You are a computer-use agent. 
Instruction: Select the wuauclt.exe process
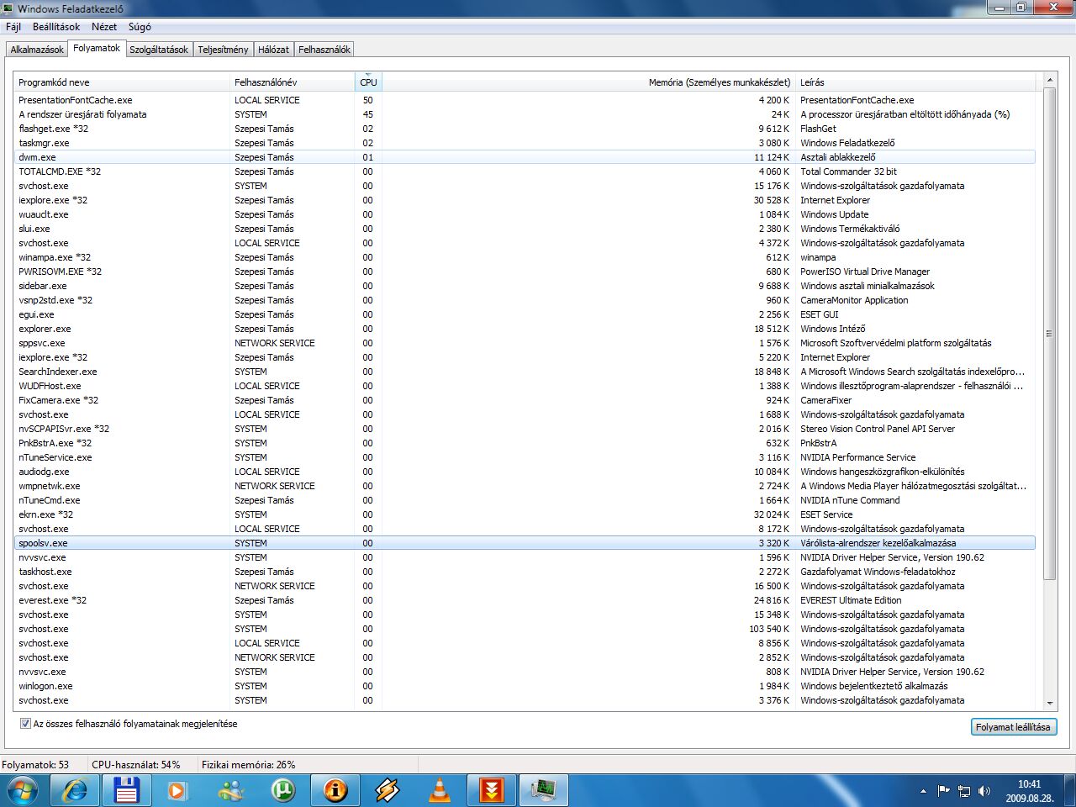(525, 214)
